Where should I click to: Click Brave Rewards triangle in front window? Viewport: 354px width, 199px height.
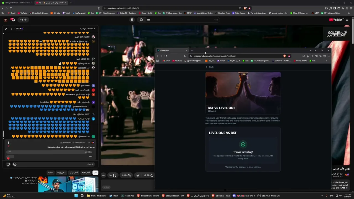coord(289,56)
